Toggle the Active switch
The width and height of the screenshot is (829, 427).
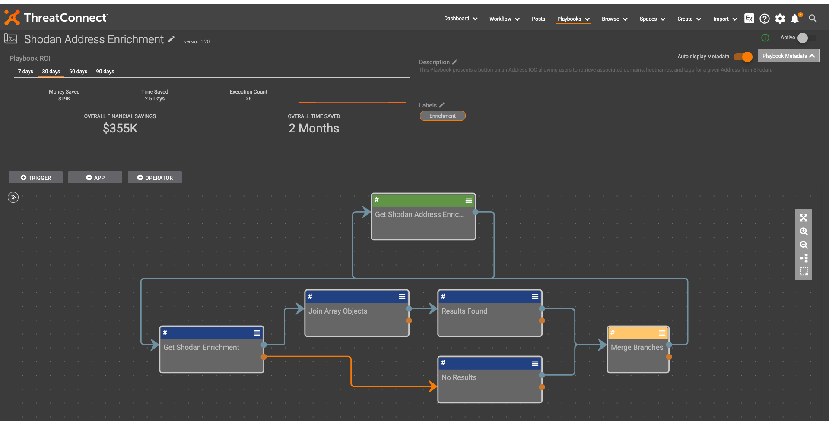point(806,38)
